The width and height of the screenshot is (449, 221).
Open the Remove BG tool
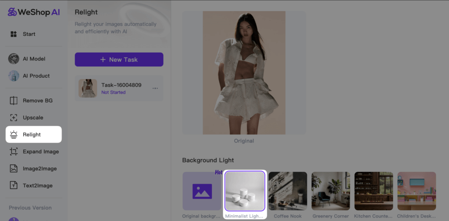pos(33,101)
